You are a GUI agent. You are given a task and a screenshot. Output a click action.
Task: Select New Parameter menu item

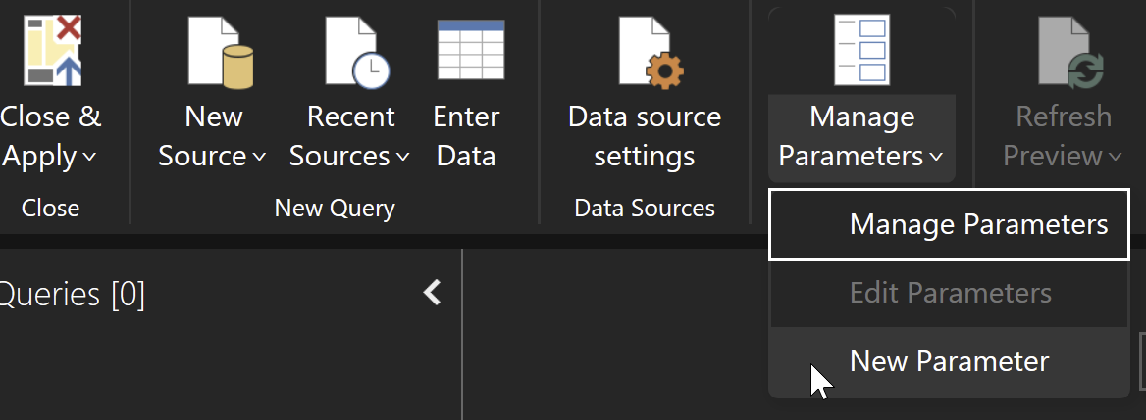click(949, 361)
